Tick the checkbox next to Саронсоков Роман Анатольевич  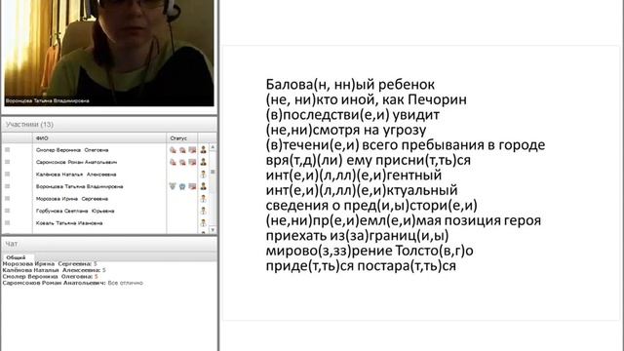point(7,162)
